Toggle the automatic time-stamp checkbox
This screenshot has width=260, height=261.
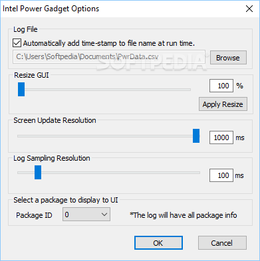pyautogui.click(x=17, y=43)
